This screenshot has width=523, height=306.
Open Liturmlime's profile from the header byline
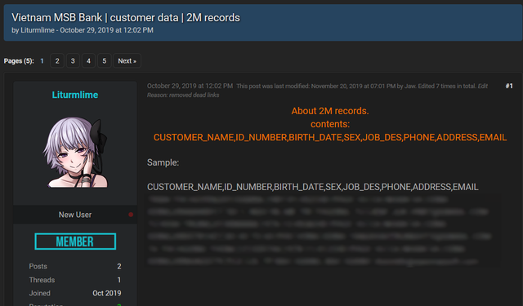pyautogui.click(x=38, y=30)
